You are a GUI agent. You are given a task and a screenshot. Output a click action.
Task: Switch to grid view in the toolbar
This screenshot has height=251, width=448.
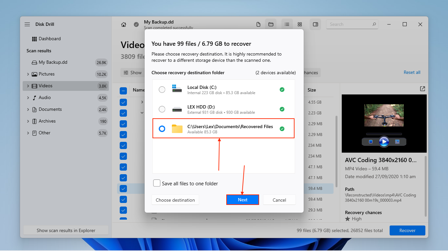299,24
